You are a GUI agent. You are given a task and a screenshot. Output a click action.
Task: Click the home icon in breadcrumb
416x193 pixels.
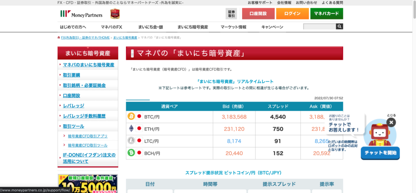tap(58, 38)
